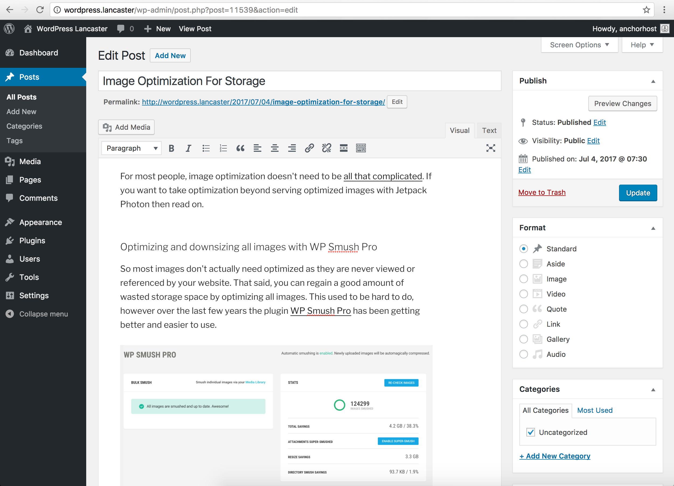This screenshot has height=486, width=674.
Task: Select Image post format
Action: (x=524, y=279)
